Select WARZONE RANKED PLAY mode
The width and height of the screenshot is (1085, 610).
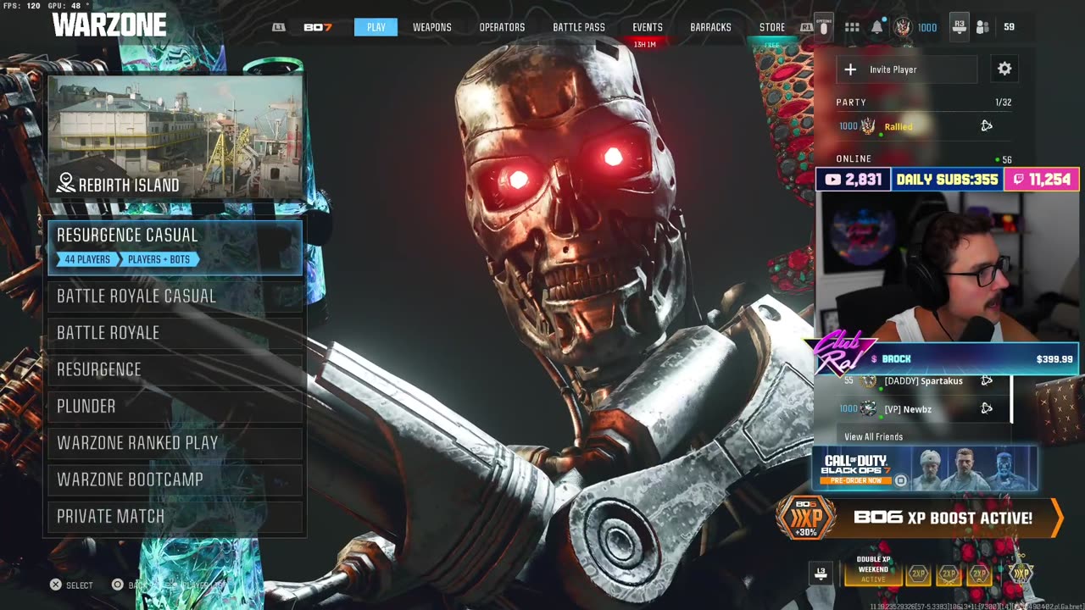tap(175, 443)
